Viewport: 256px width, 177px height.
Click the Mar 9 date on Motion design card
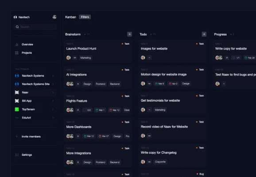tap(159, 83)
